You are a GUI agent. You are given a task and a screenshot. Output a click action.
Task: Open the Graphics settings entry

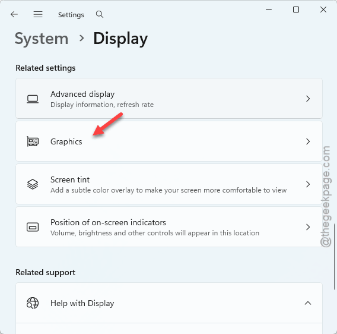tap(169, 141)
